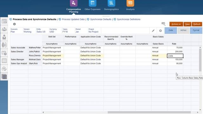
Task: Select the Sales Ops Analyst row header
Action: point(19,63)
